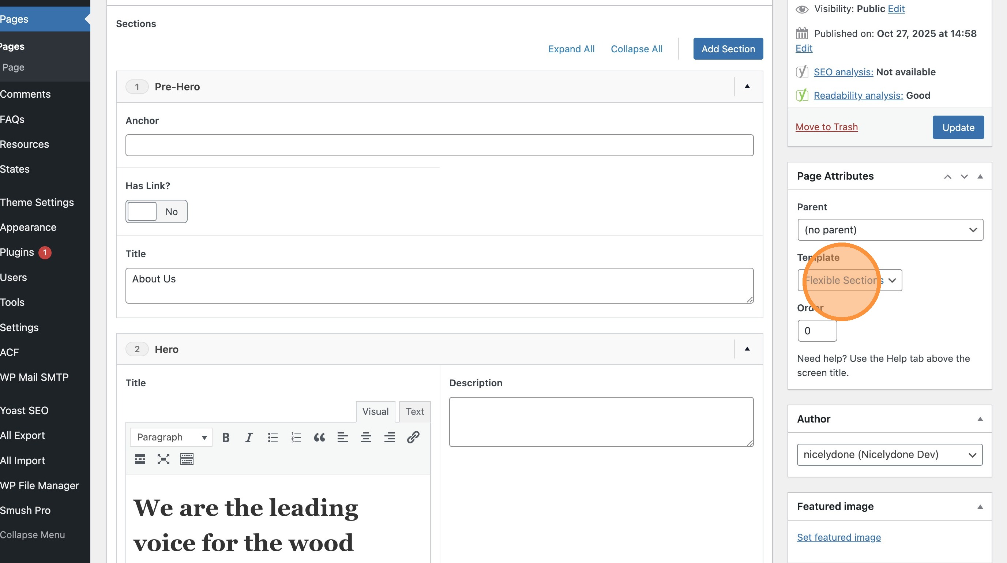Open Theme Settings menu item
The image size is (1007, 563).
[x=37, y=202]
